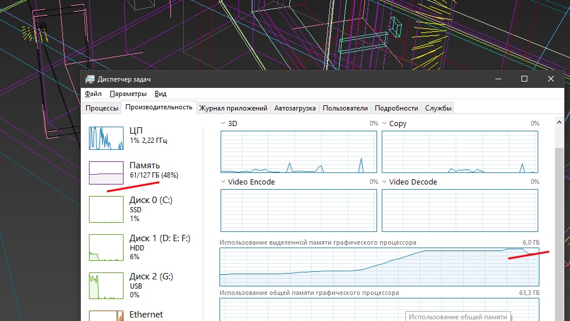Open the Файл menu
Screen dimensions: 570x321
(93, 94)
